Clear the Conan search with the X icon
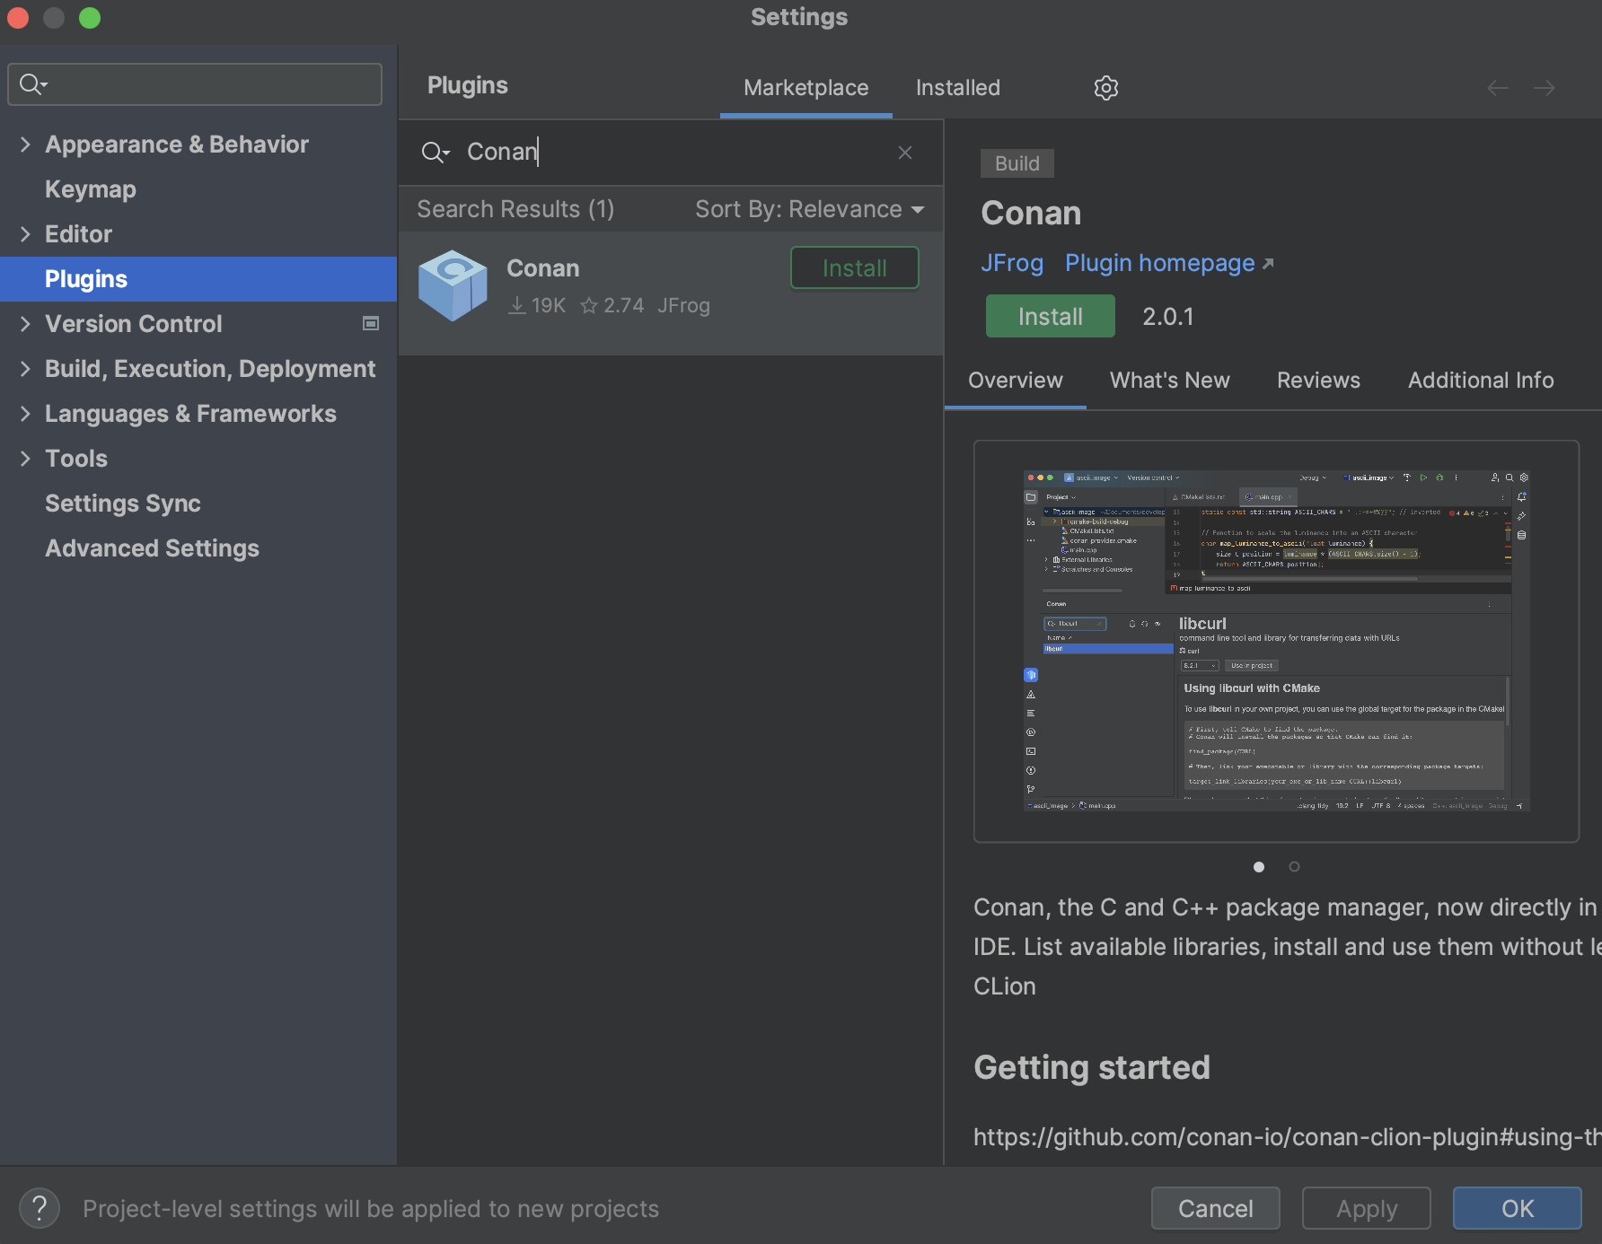 (x=904, y=152)
